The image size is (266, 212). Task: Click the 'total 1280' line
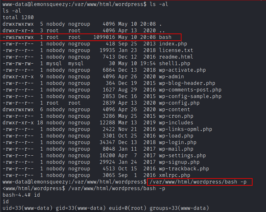point(18,18)
